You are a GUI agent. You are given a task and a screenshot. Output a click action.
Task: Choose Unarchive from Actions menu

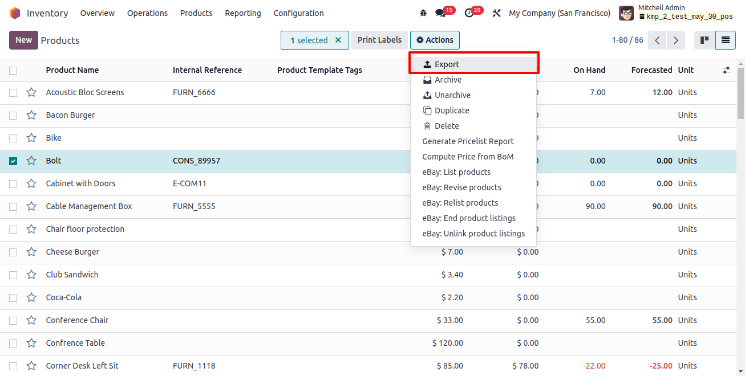click(473, 95)
